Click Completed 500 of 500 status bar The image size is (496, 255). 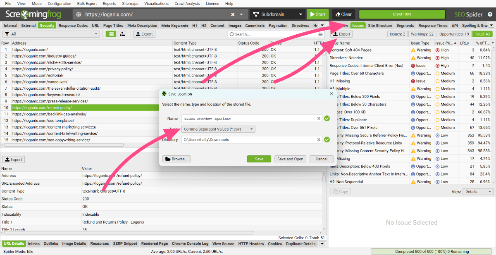[x=432, y=251]
